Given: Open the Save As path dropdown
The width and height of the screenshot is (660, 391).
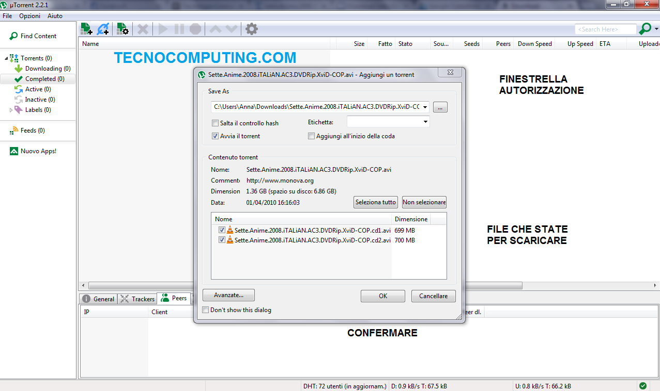Looking at the screenshot, I should (425, 107).
